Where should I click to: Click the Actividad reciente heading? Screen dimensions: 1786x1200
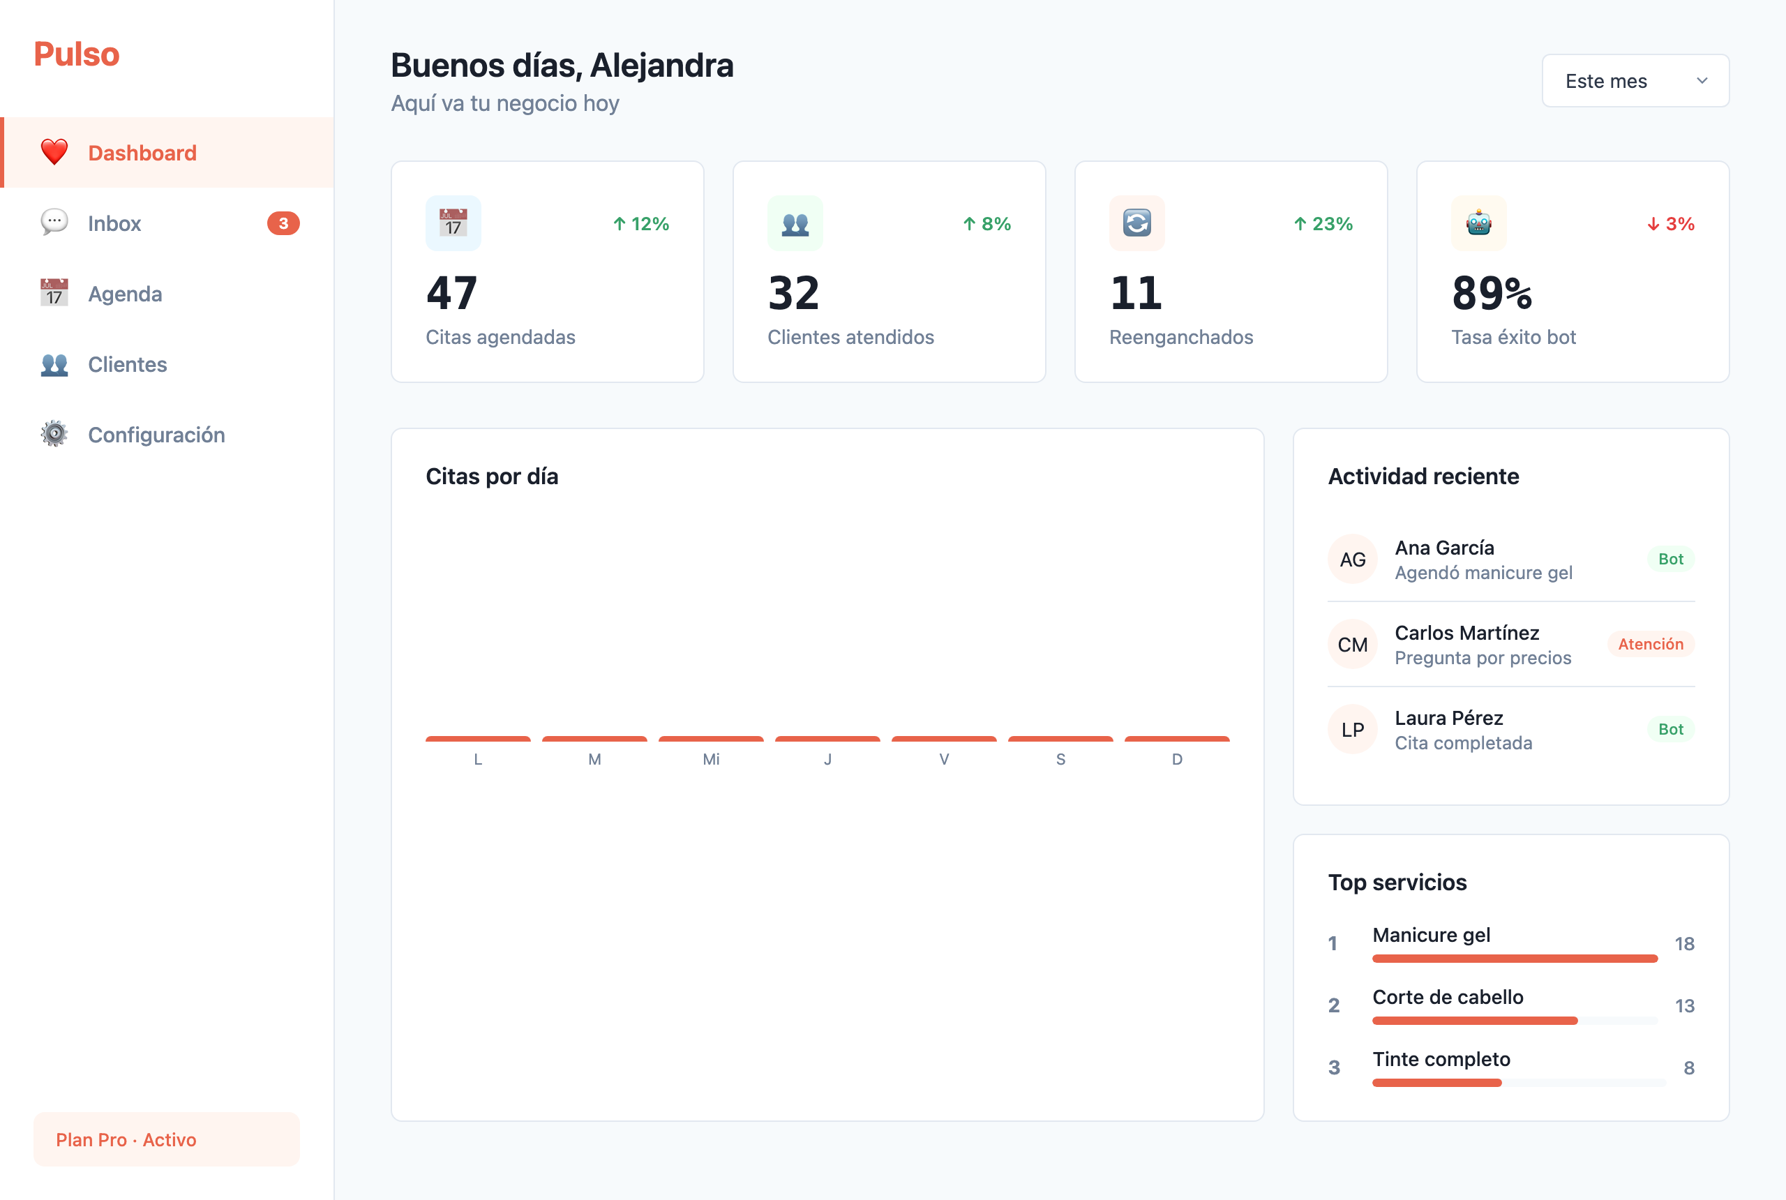(x=1423, y=476)
